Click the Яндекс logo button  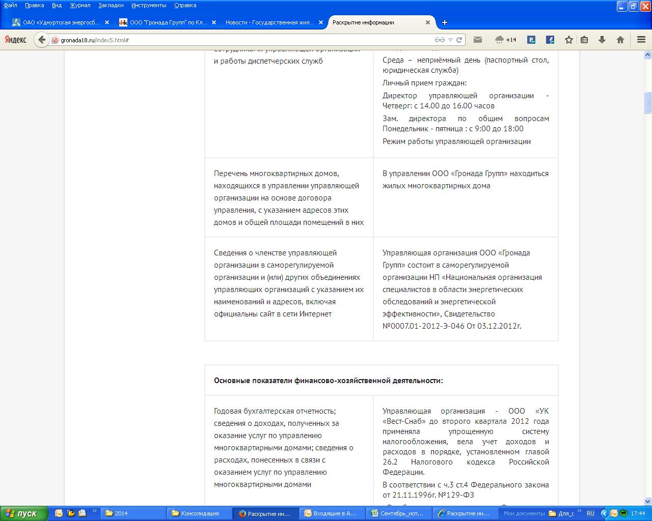coord(16,40)
